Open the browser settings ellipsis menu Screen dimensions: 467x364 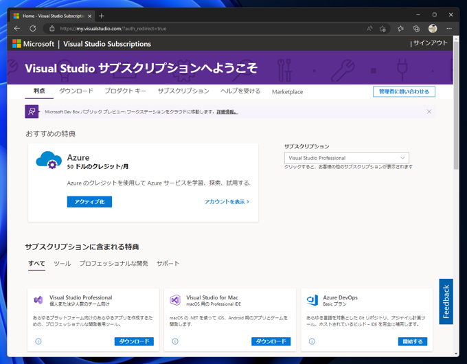click(x=449, y=29)
